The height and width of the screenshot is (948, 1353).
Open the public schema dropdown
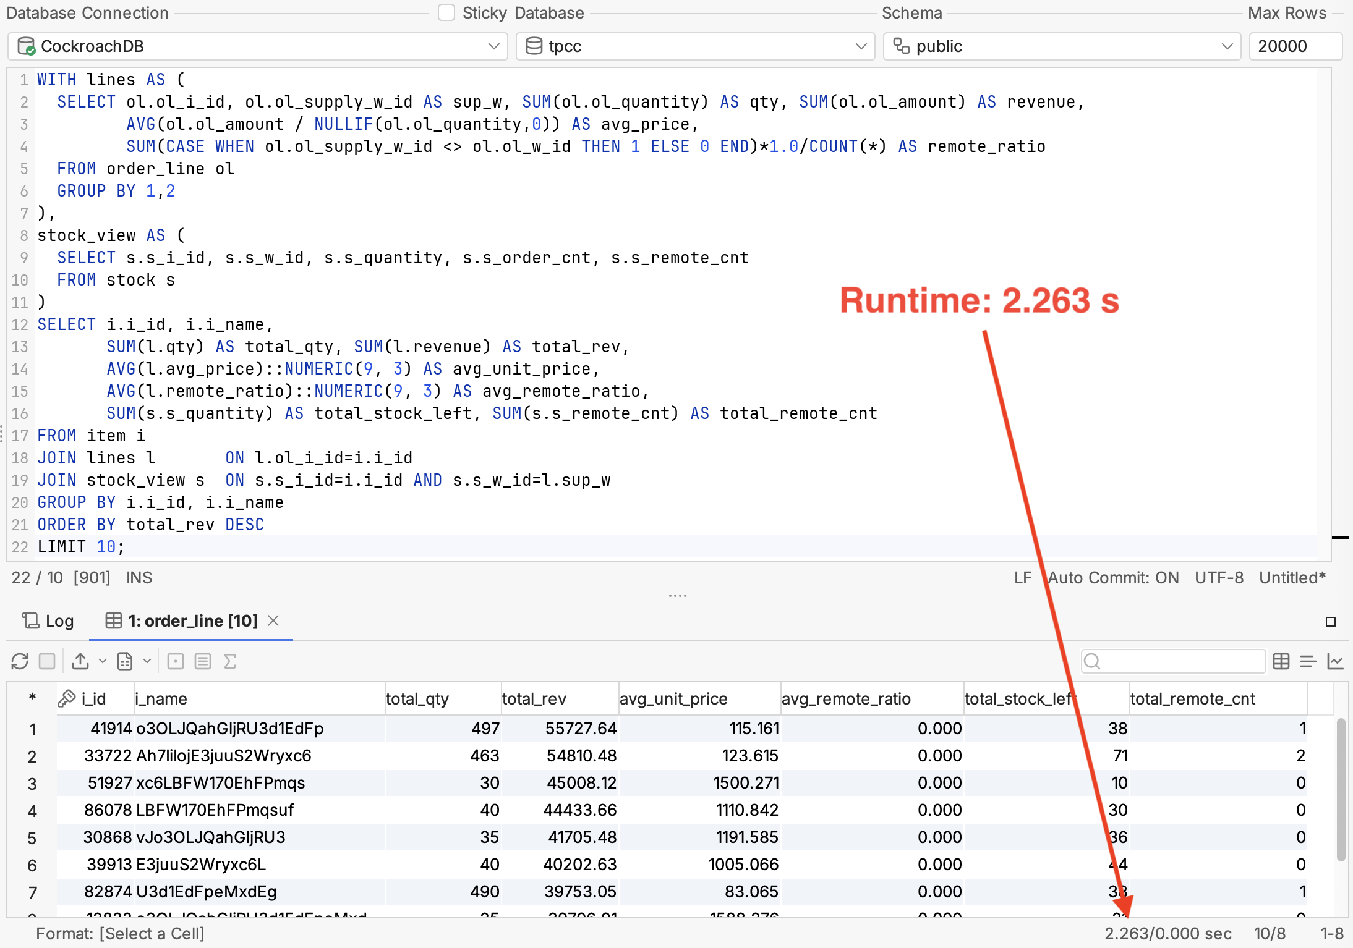[1226, 46]
